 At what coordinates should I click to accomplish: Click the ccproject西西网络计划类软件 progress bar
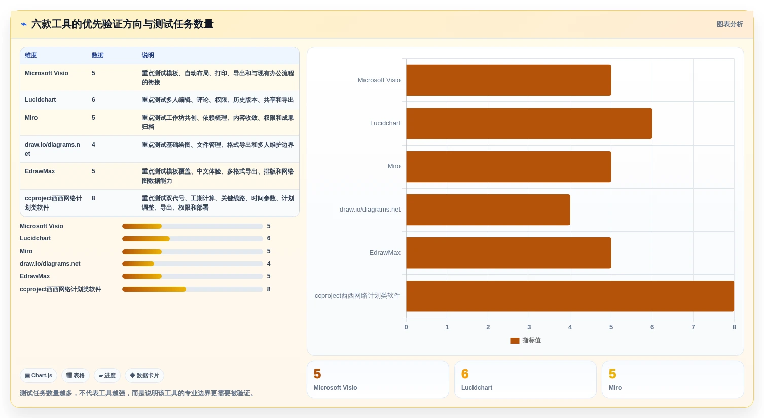(x=193, y=289)
